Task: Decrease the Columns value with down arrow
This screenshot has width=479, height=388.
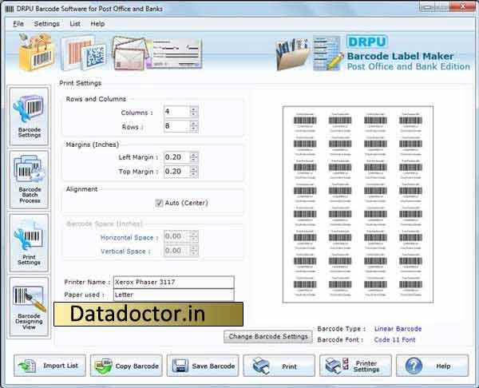Action: (x=194, y=114)
